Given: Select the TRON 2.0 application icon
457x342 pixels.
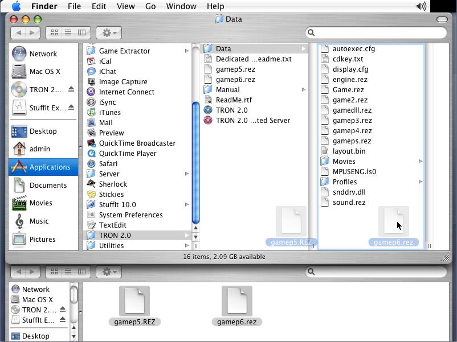Looking at the screenshot, I should tap(208, 110).
